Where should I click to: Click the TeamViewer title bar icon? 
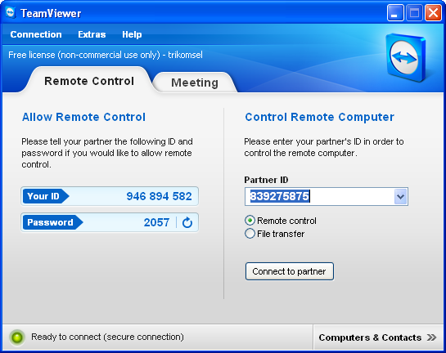tap(11, 13)
